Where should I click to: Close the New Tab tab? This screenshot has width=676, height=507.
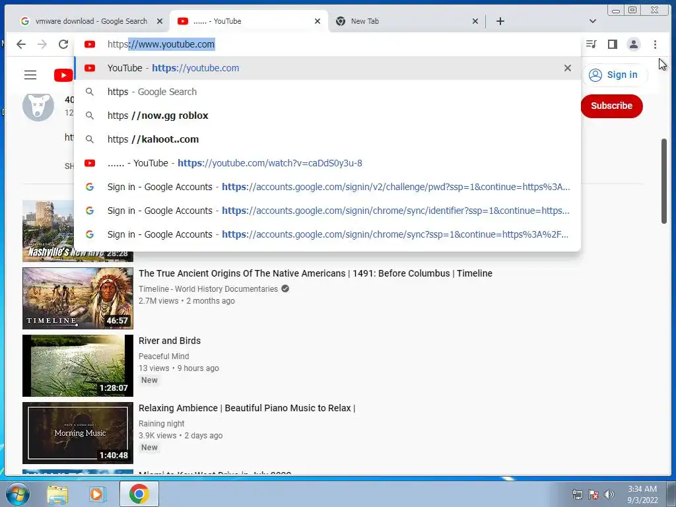475,21
